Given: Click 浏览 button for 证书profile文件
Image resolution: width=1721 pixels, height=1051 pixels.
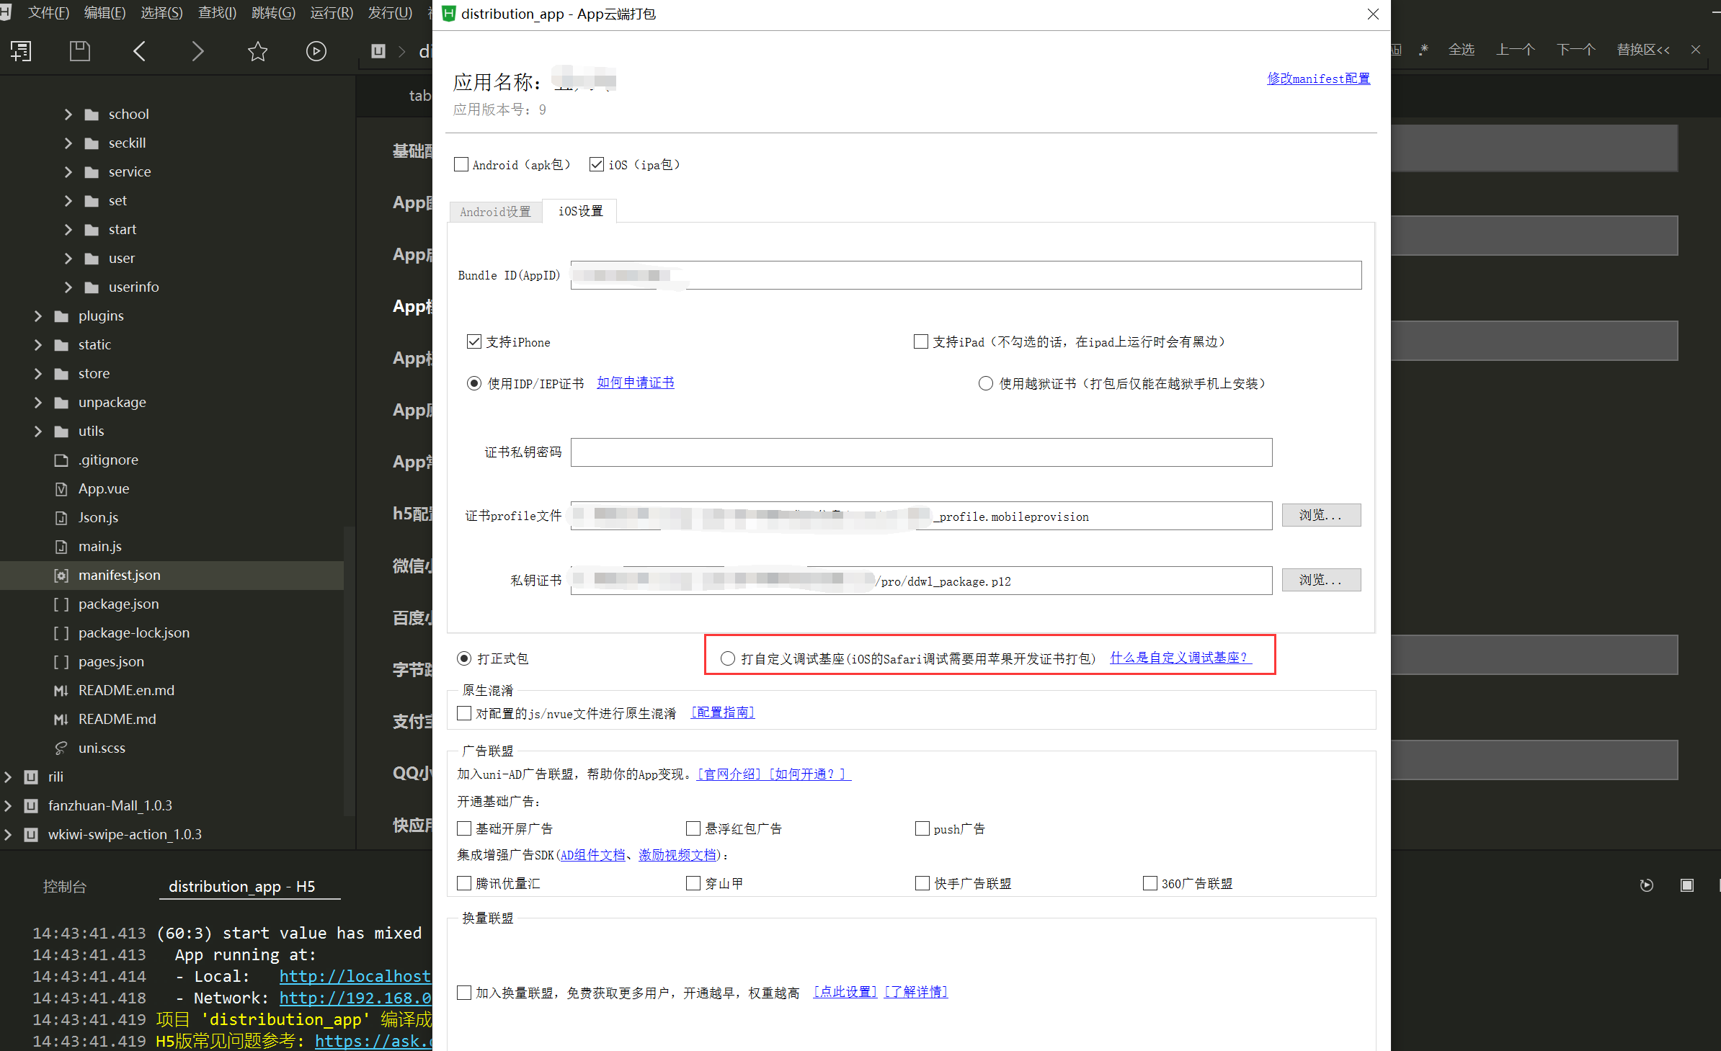Looking at the screenshot, I should (1321, 516).
